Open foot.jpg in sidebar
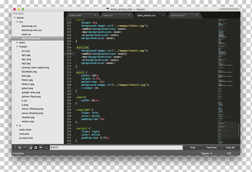252x172 pixels. click(x=26, y=76)
